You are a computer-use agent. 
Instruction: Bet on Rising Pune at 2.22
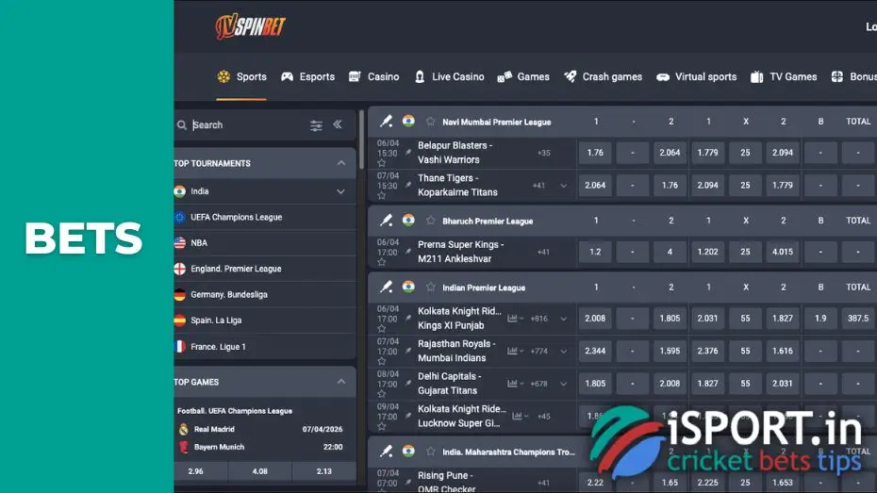click(x=595, y=483)
